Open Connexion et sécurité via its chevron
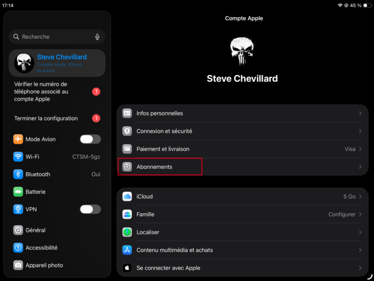374x281 pixels. tap(360, 131)
